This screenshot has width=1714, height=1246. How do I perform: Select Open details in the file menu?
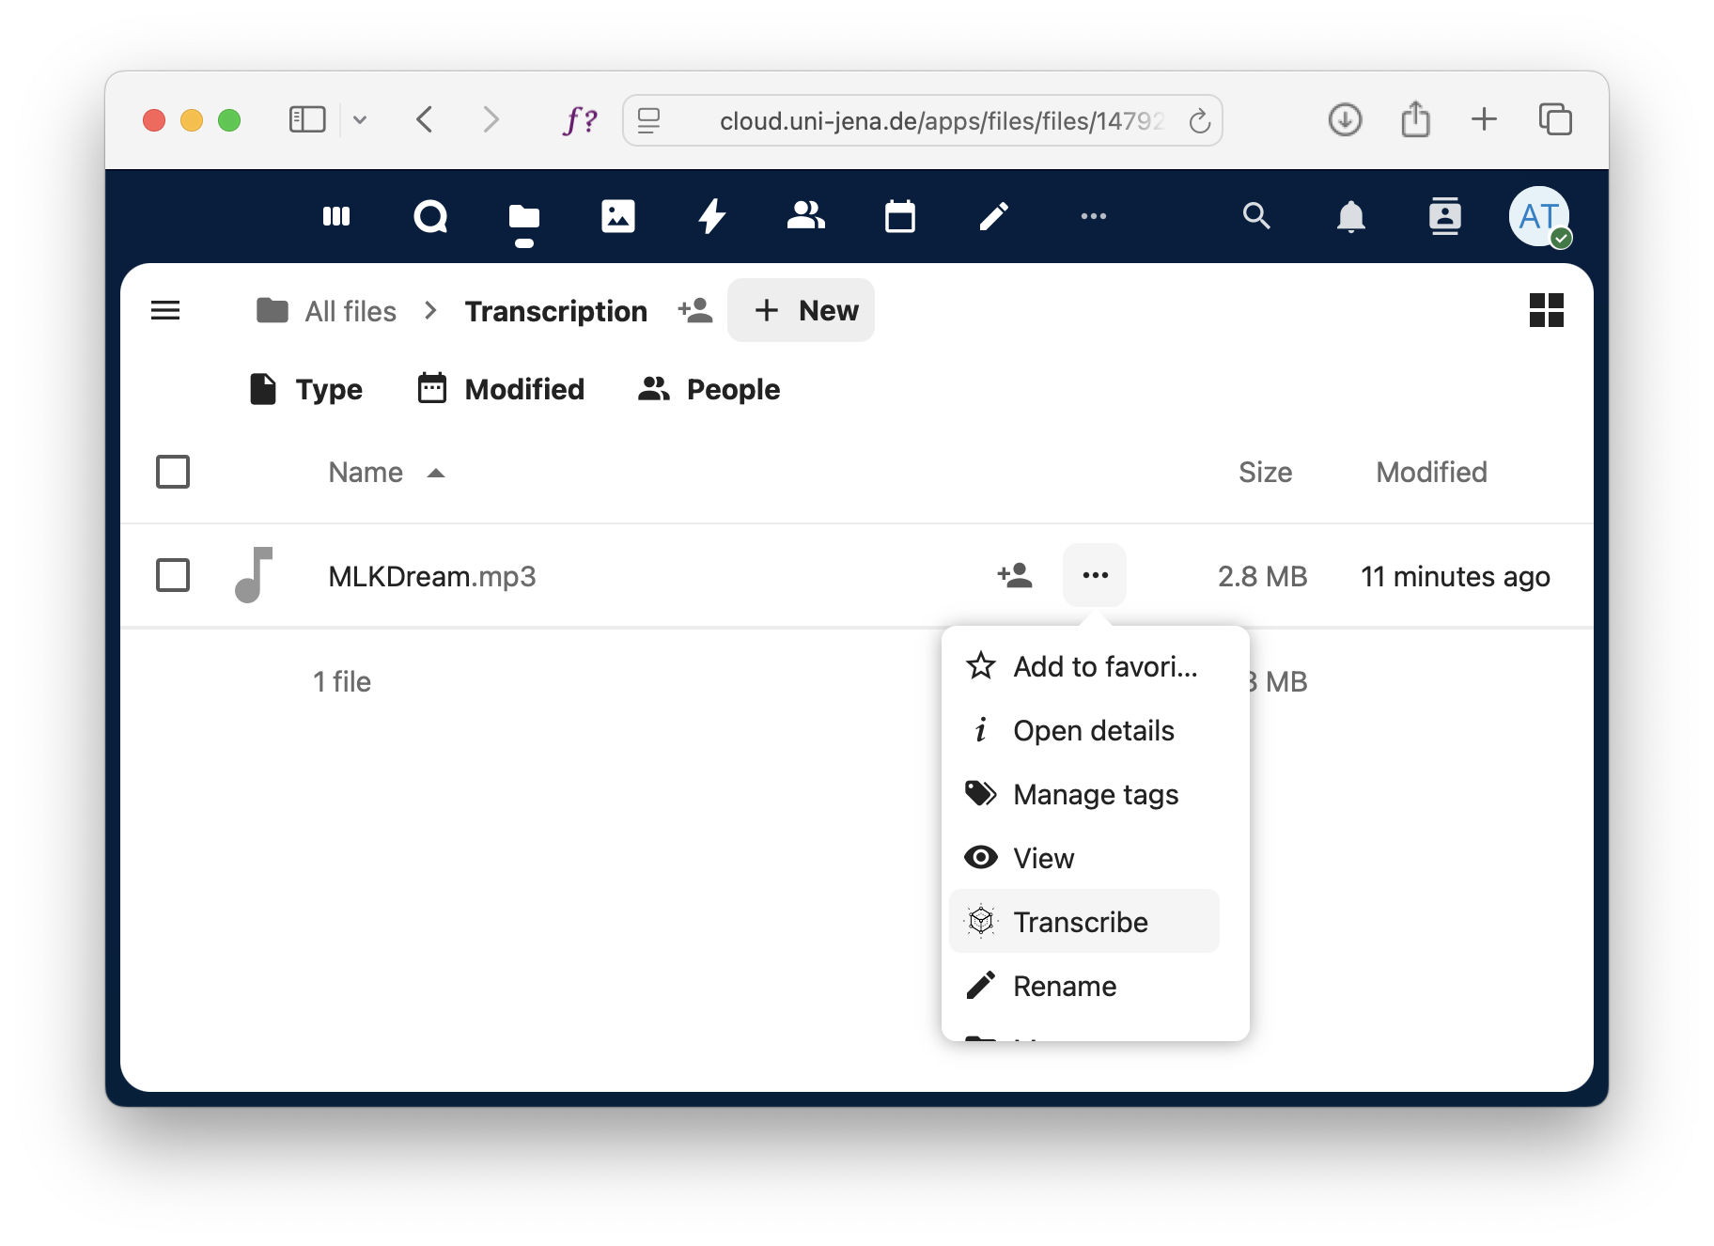coord(1093,730)
